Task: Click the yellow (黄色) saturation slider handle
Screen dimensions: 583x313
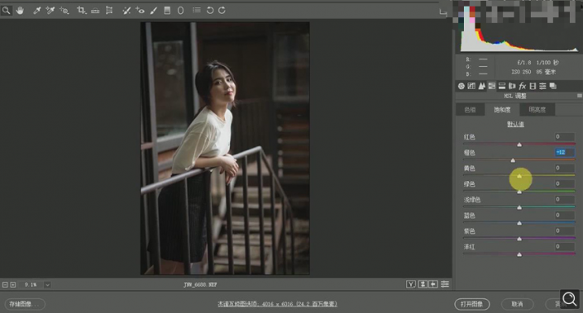Action: tap(519, 176)
